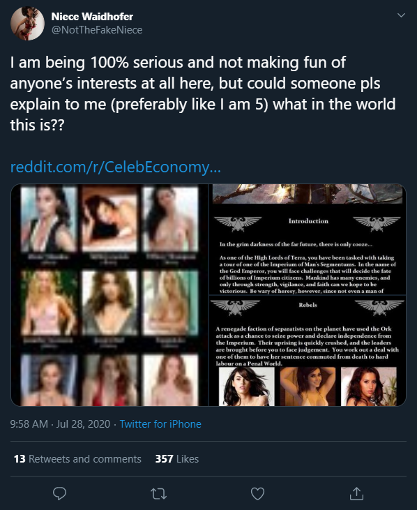Click the Twitter for iPhone source link
Image resolution: width=417 pixels, height=510 pixels.
pyautogui.click(x=160, y=423)
